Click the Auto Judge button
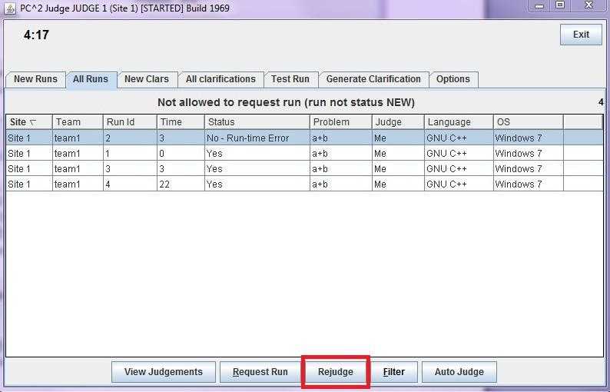The height and width of the screenshot is (392, 610). click(x=459, y=372)
